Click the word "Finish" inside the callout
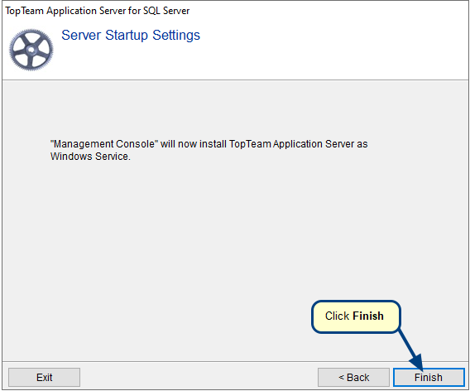Viewport: 470px width, 391px height. 368,316
